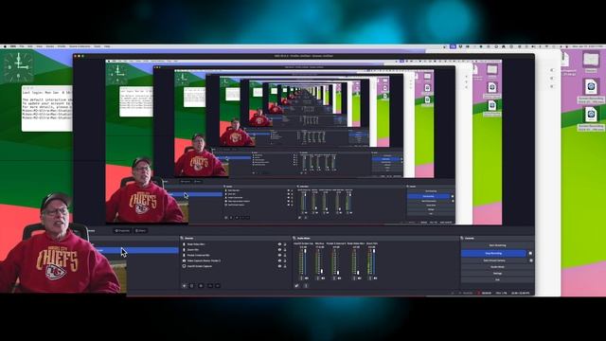Image resolution: width=606 pixels, height=341 pixels.
Task: Move selected source up with the arrow icon
Action: tap(210, 286)
